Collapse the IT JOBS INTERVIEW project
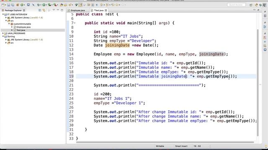 point(3,15)
